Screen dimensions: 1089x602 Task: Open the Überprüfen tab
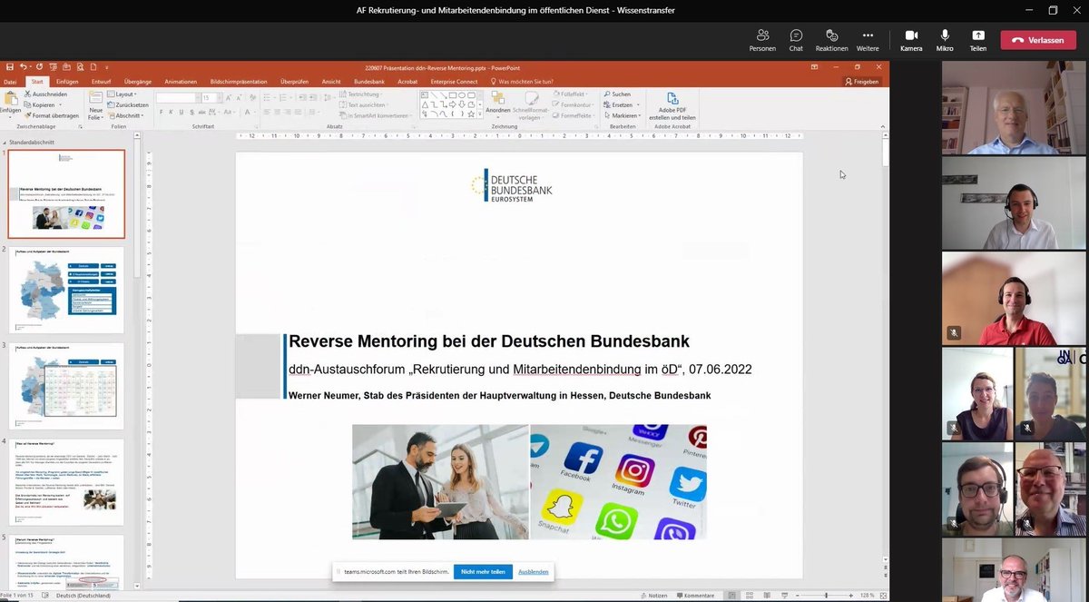tap(295, 82)
